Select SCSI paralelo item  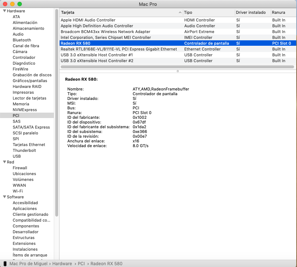pos(25,133)
